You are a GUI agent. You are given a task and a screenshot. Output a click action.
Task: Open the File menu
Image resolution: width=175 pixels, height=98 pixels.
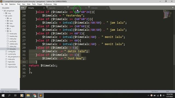click(x=2, y=4)
